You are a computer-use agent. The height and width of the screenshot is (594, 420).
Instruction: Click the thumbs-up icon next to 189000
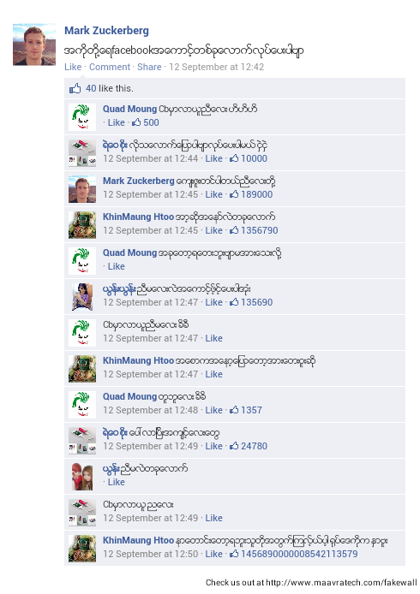[234, 194]
